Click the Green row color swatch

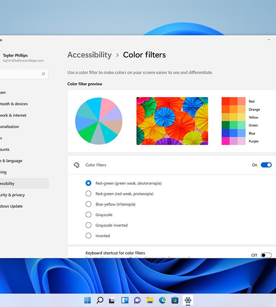click(x=233, y=125)
